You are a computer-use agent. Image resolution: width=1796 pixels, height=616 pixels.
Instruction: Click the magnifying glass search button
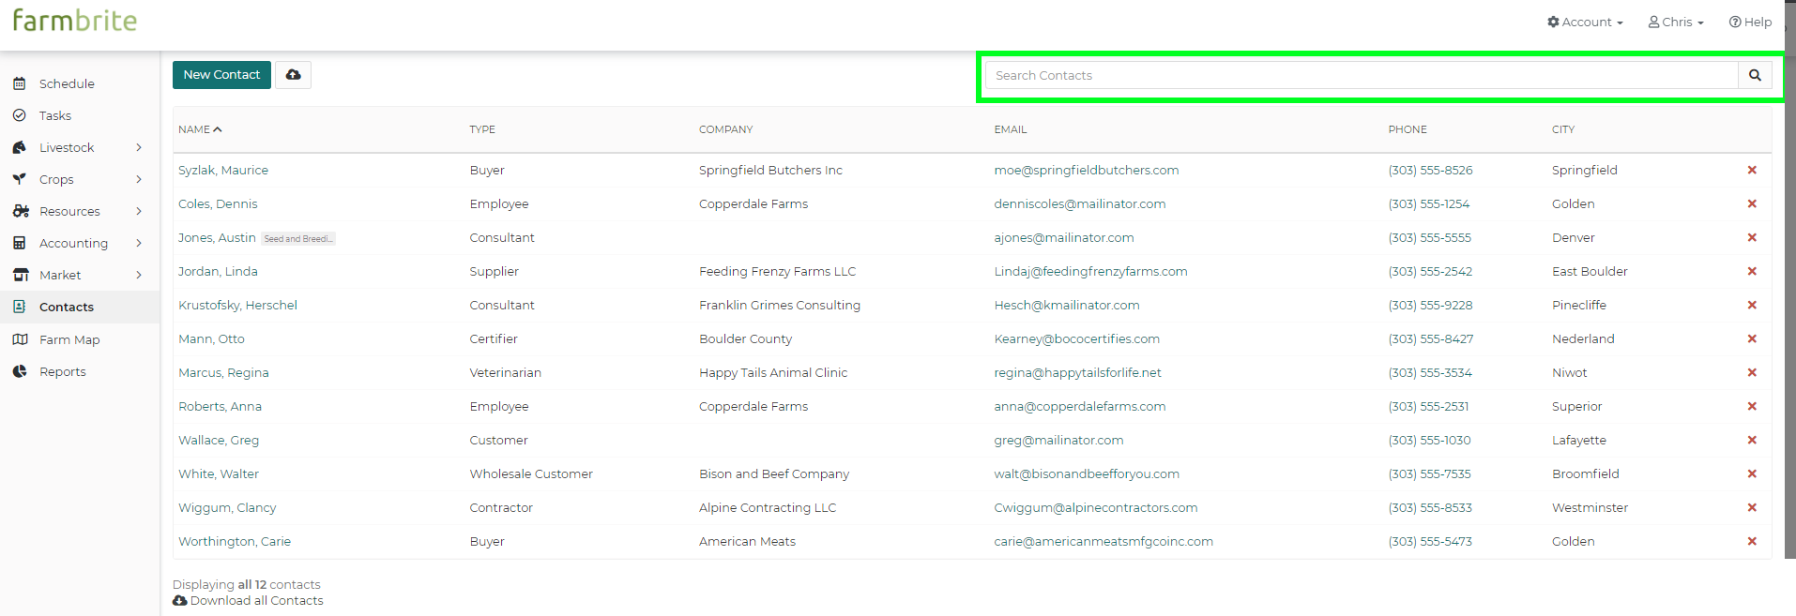[x=1755, y=75]
